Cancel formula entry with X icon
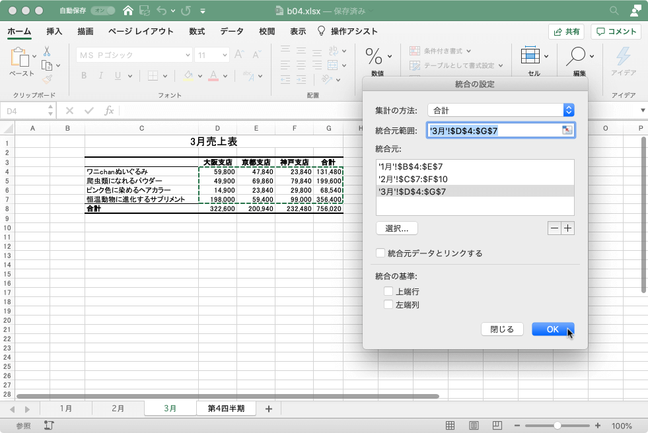 point(69,111)
